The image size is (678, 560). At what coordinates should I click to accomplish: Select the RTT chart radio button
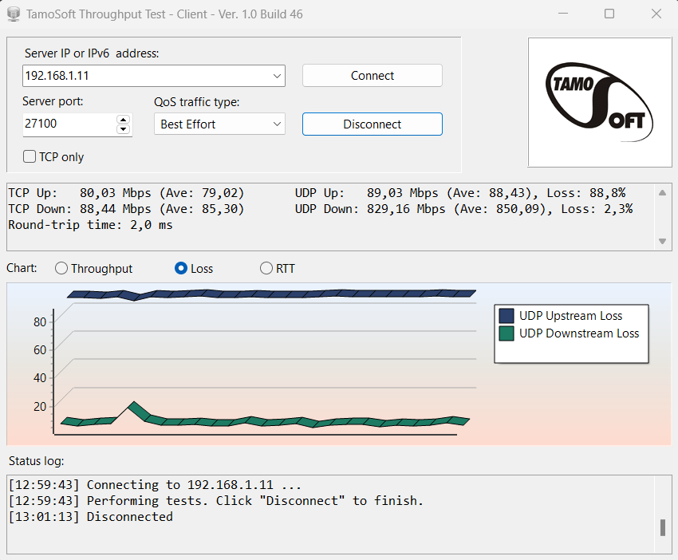pos(266,269)
